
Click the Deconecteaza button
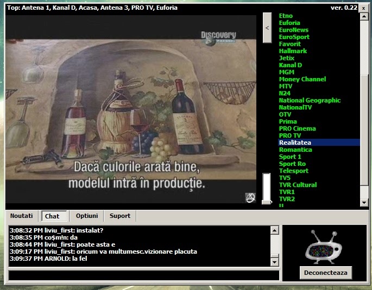pyautogui.click(x=326, y=273)
